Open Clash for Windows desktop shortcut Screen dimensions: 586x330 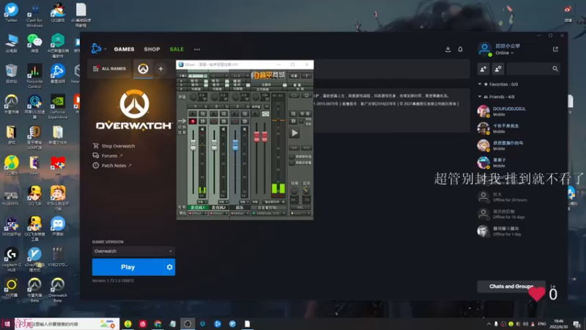34,15
